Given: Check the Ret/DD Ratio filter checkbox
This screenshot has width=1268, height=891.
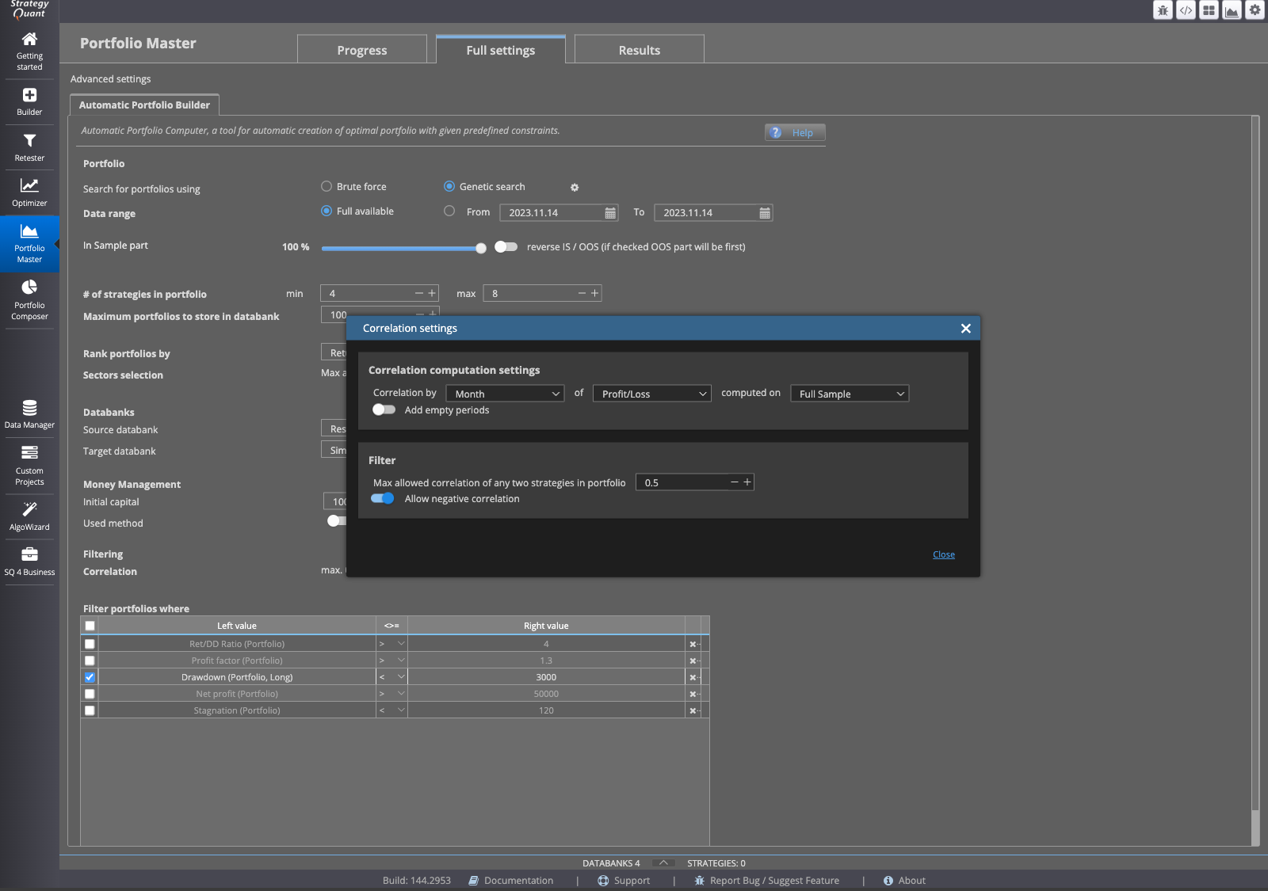Looking at the screenshot, I should 90,644.
